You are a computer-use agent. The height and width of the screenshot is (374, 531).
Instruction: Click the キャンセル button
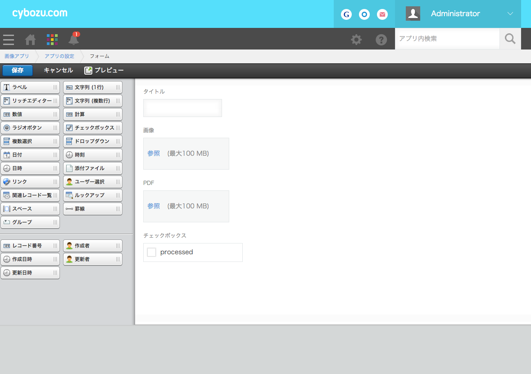[x=58, y=70]
